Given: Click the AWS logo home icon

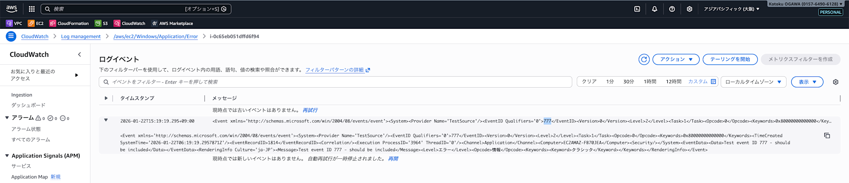Looking at the screenshot, I should pos(11,8).
